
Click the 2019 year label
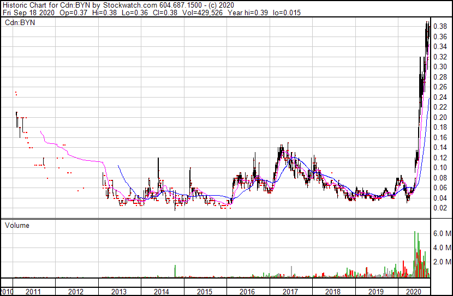(376, 292)
